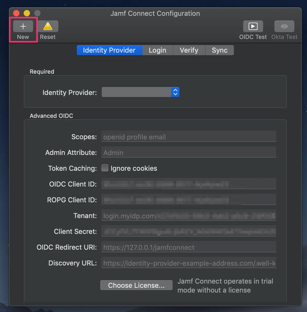Click the Tenant input field
This screenshot has width=307, height=312.
coord(188,215)
